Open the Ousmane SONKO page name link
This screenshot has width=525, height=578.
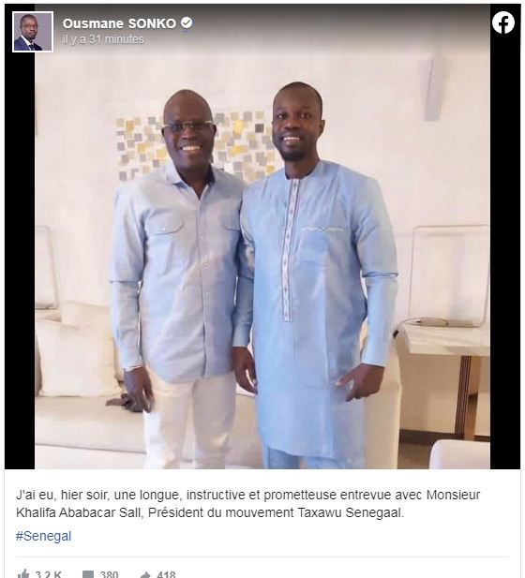pos(119,23)
